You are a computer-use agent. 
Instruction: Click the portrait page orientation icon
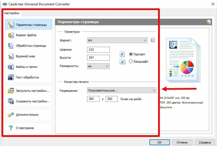pyautogui.click(x=122, y=54)
